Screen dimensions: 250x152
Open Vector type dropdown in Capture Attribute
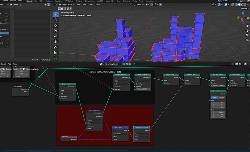coord(95,120)
